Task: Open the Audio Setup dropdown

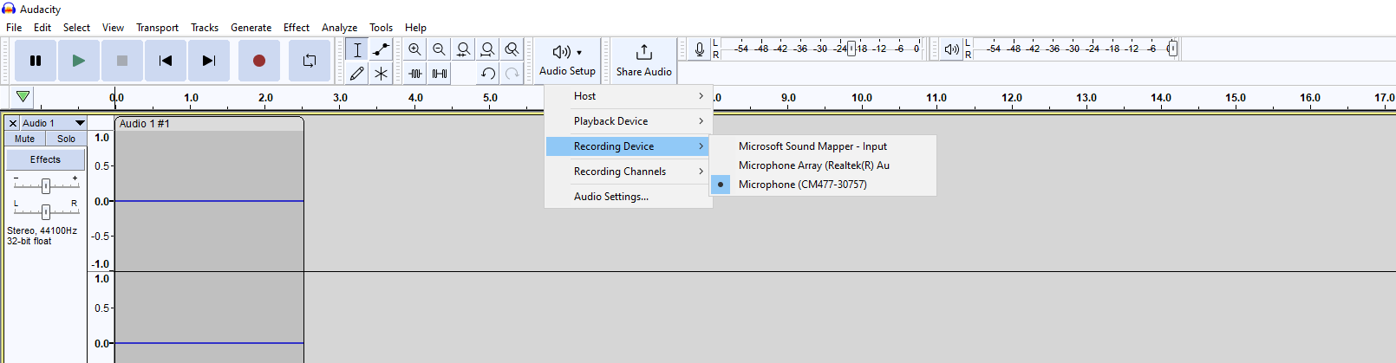Action: [x=568, y=61]
